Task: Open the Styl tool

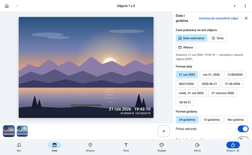Action: click(19, 147)
